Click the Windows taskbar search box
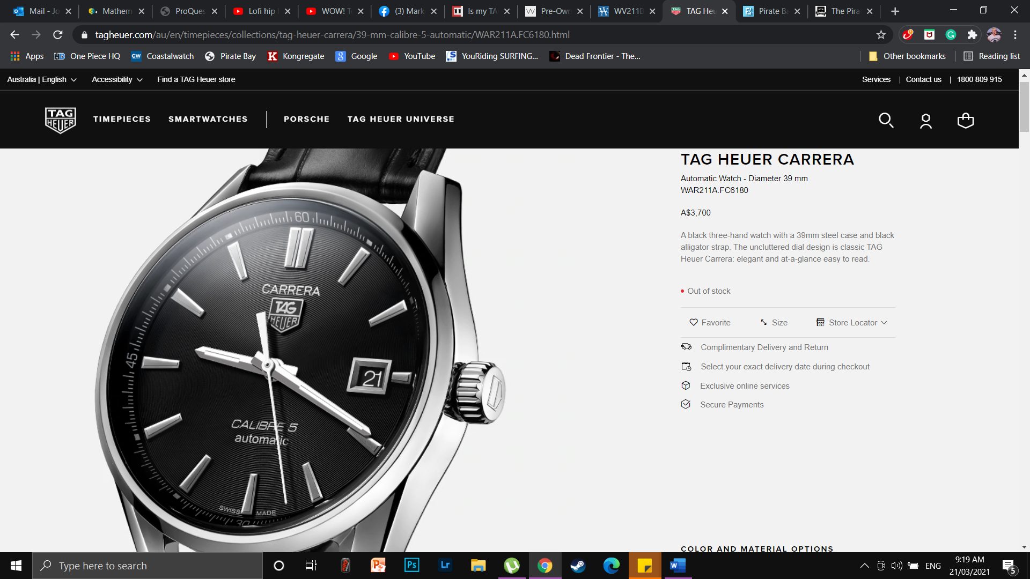Screen dimensions: 1030x579 coord(148,566)
